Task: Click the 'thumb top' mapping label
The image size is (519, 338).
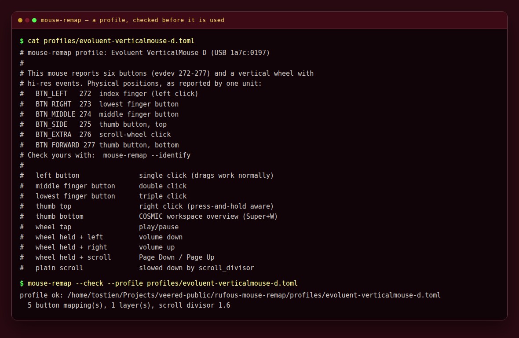Action: point(53,206)
